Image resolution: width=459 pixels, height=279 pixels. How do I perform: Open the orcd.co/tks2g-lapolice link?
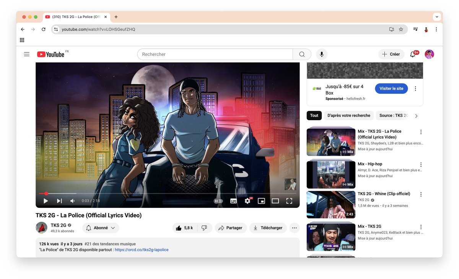142,250
